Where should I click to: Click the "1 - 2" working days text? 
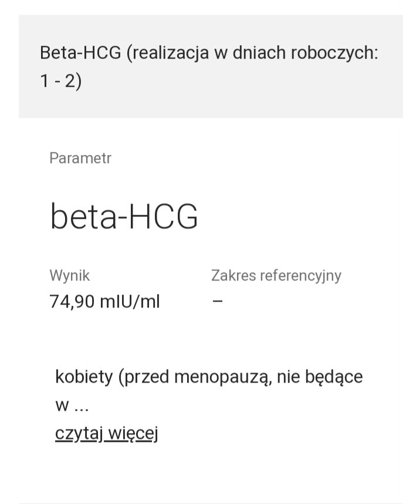click(x=60, y=81)
